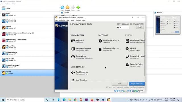Open Chrome from the taskbar
Image resolution: width=182 pixels, height=102 pixels.
pos(75,100)
